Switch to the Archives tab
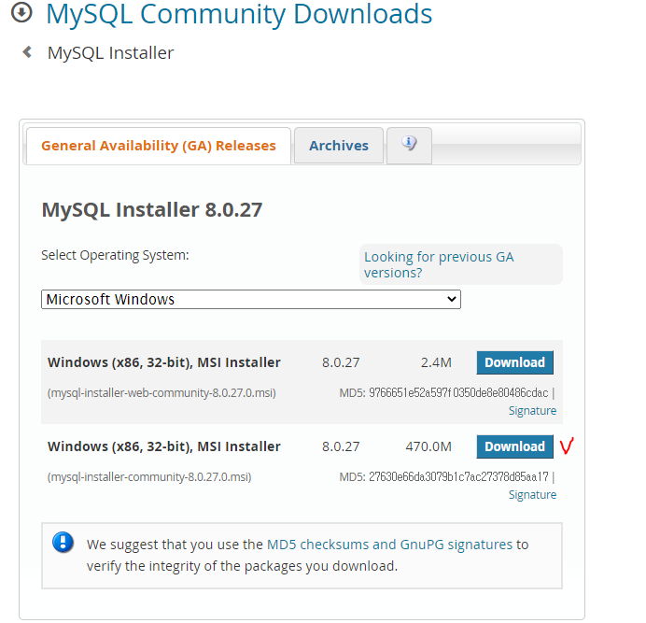646x623 pixels. pyautogui.click(x=339, y=146)
